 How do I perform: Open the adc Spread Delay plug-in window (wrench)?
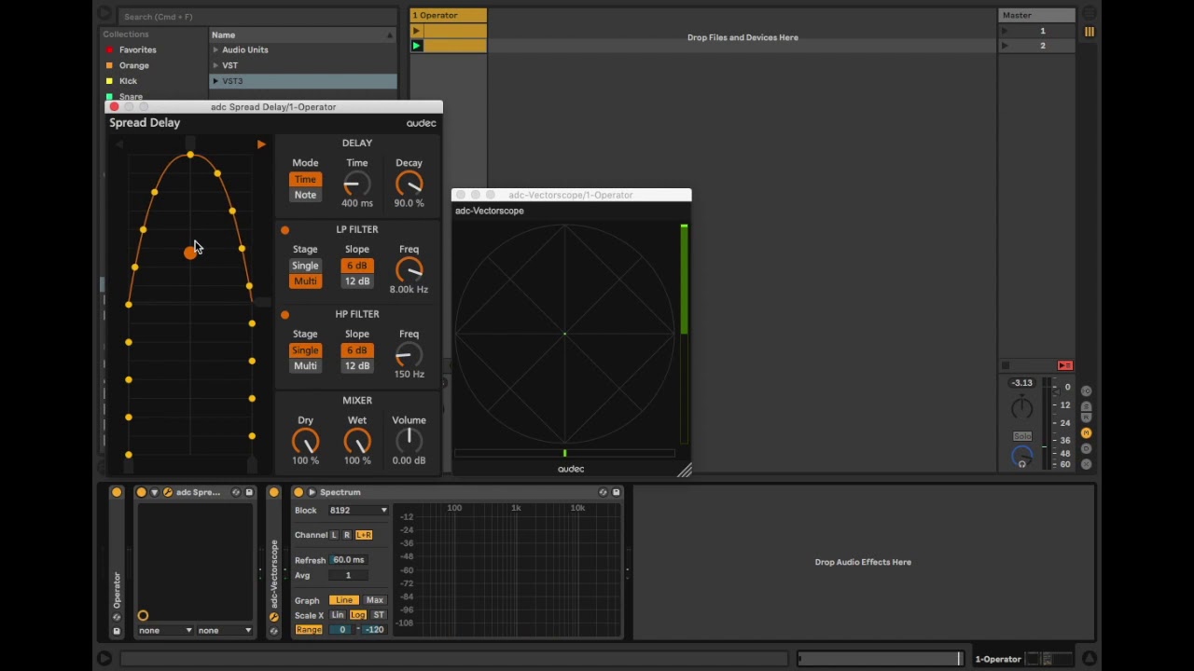(x=167, y=492)
